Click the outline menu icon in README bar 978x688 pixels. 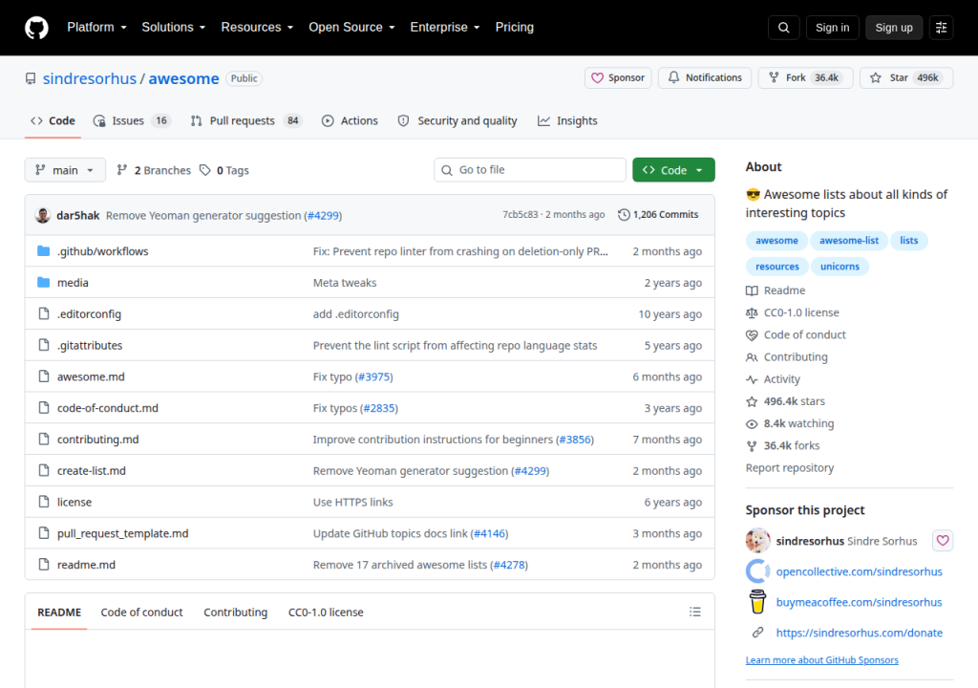[695, 612]
